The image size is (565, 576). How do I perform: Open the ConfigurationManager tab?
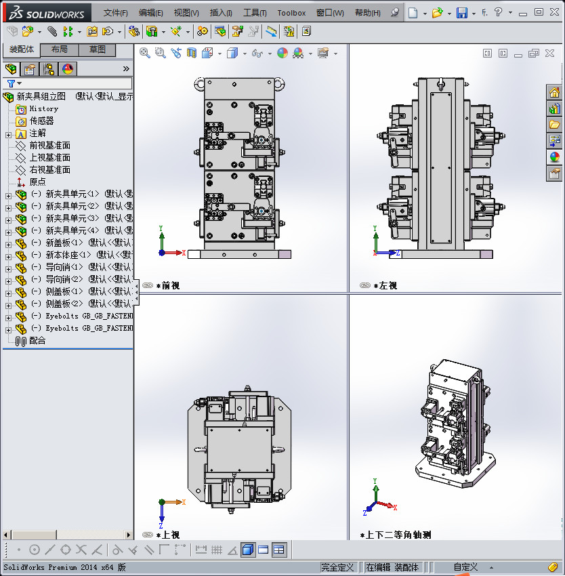click(49, 69)
